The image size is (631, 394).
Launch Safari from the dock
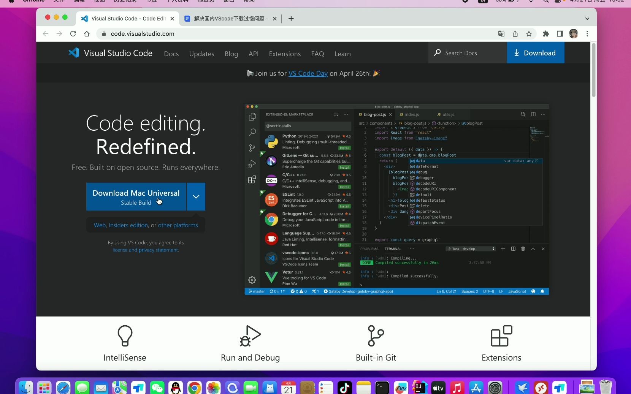tap(63, 388)
